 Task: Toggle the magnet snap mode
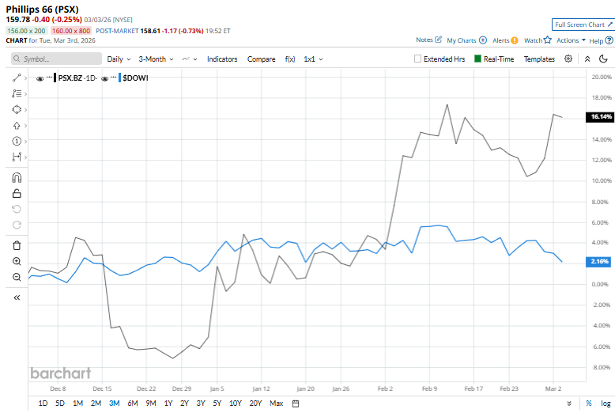point(17,178)
